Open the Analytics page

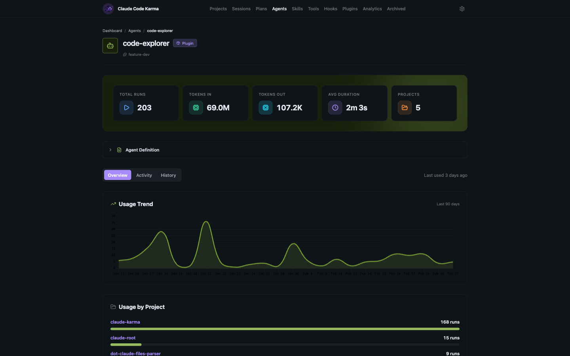[372, 9]
